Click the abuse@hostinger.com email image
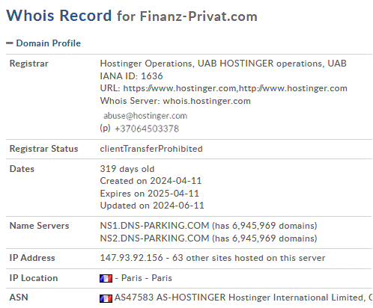The image size is (373, 308). click(145, 116)
